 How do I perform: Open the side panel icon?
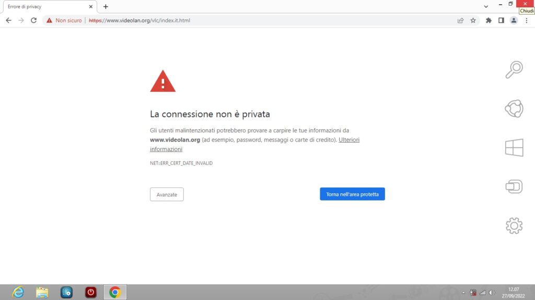point(501,20)
